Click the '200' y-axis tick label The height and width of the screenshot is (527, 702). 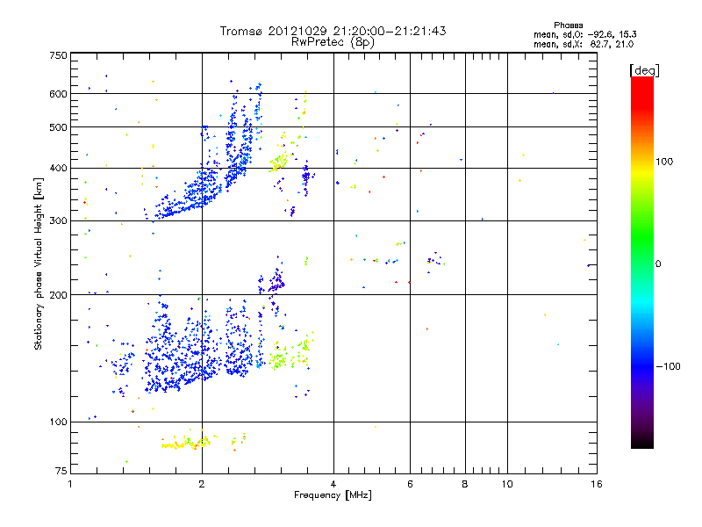coord(58,295)
